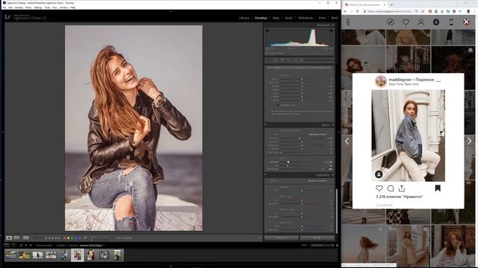Screen dimensions: 478x268
Task: Adjust the Grain Roughness slider handle
Action: click(322, 169)
